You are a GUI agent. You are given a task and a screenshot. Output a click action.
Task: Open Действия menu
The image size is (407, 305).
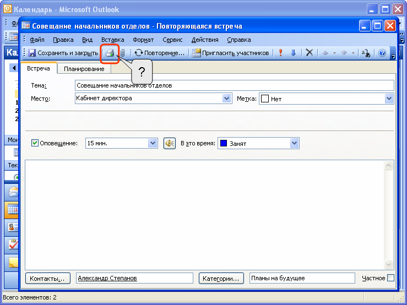click(x=205, y=40)
